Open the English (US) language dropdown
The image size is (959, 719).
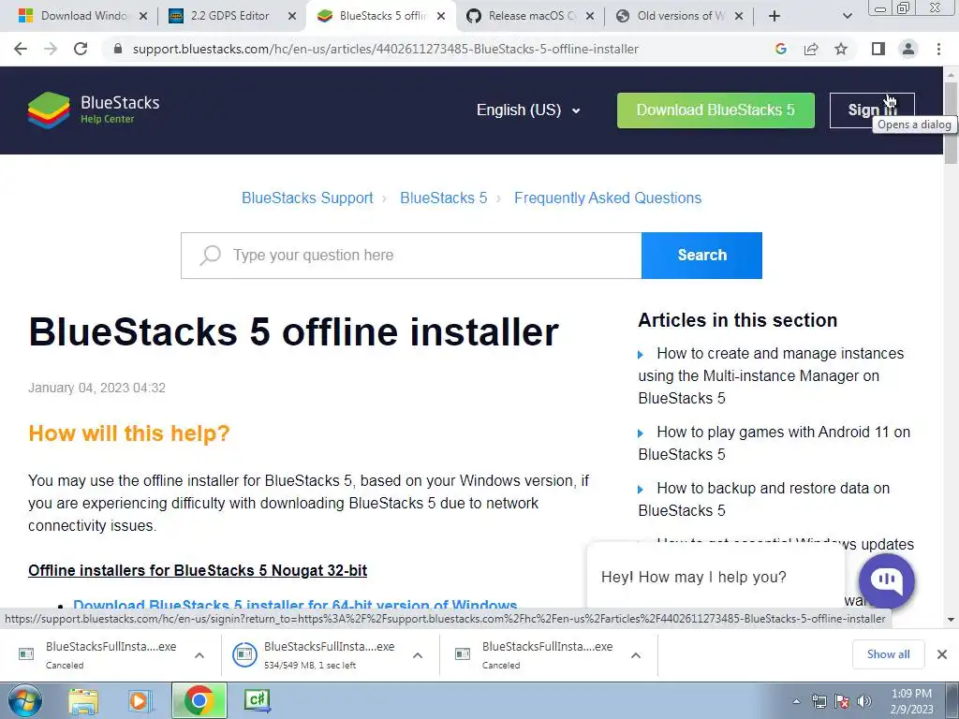click(x=528, y=110)
